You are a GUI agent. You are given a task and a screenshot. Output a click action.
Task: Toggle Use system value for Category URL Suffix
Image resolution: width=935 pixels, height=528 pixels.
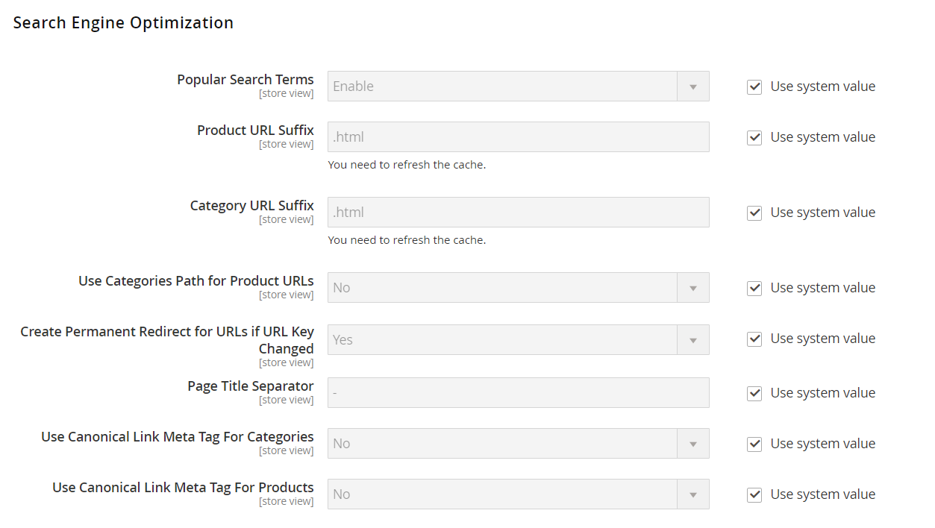point(754,213)
